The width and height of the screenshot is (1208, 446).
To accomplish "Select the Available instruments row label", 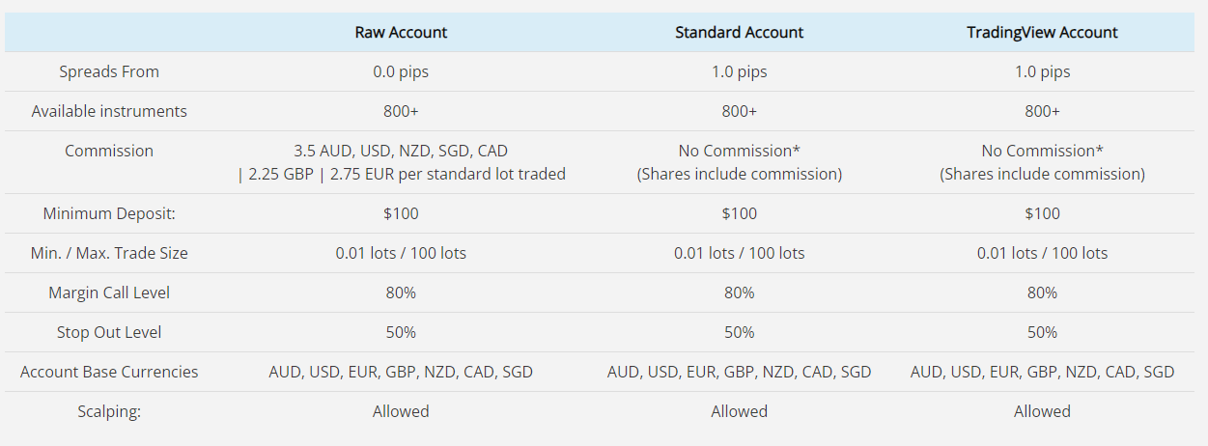I will coord(109,111).
